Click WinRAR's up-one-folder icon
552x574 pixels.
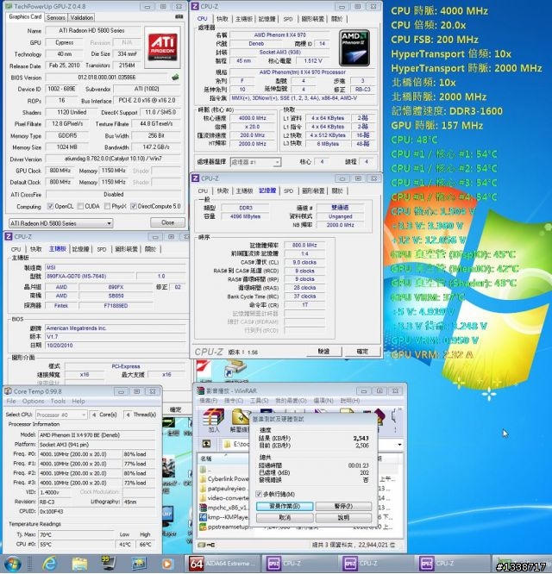click(206, 444)
